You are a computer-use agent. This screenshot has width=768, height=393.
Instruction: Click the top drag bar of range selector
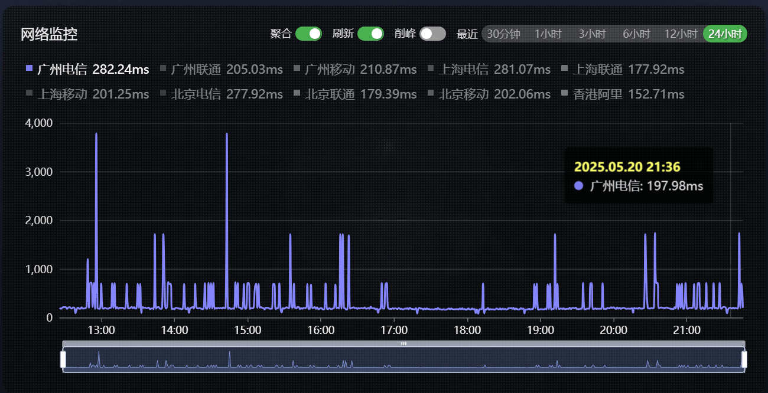tap(403, 343)
